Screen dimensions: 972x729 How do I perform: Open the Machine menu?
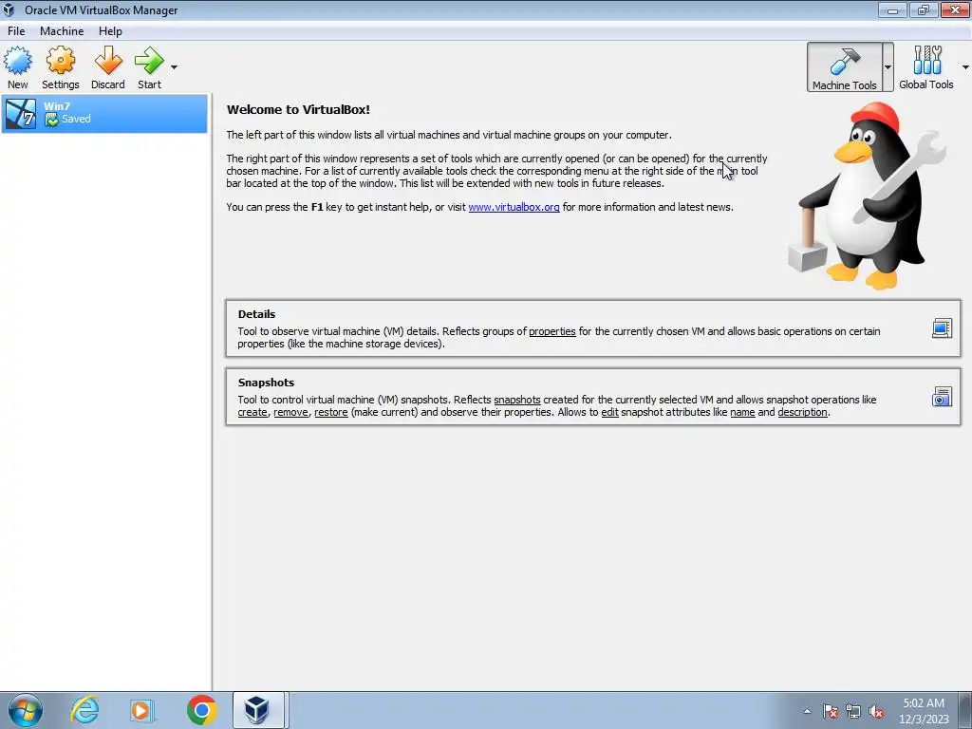62,31
